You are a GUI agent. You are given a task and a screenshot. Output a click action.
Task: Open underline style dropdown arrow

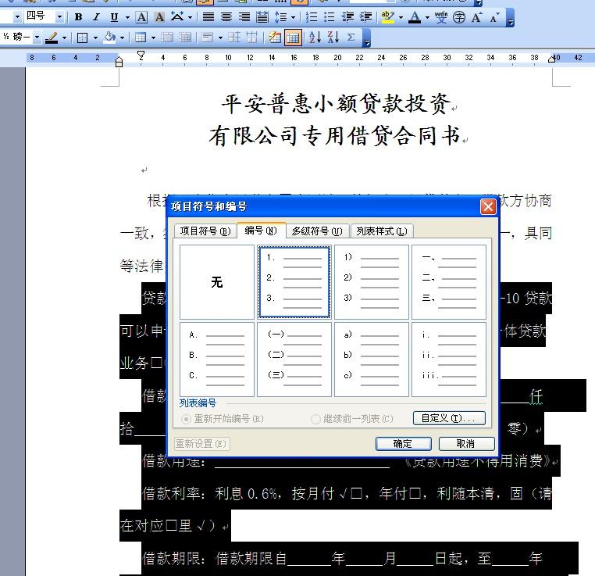coord(127,17)
